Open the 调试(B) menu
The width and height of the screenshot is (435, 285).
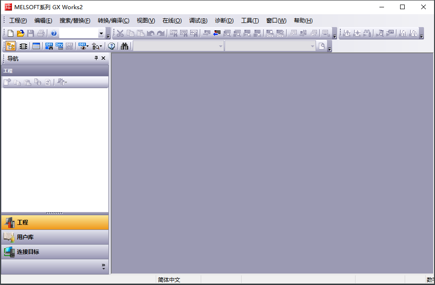(x=198, y=21)
